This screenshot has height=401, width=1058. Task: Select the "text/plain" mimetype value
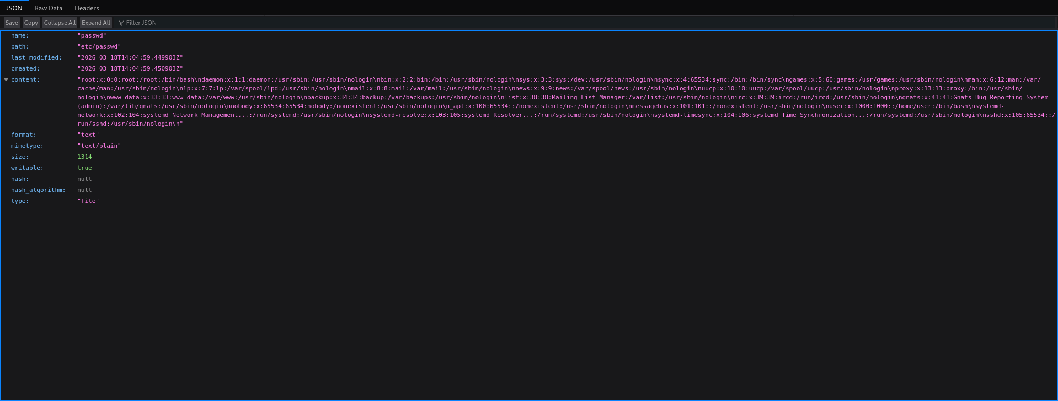click(99, 146)
